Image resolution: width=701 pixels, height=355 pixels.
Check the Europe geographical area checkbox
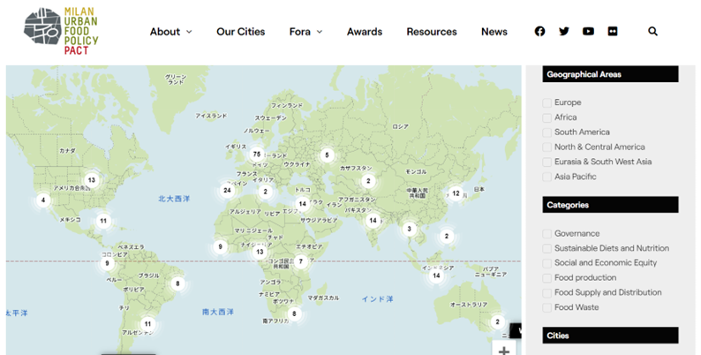click(x=547, y=102)
